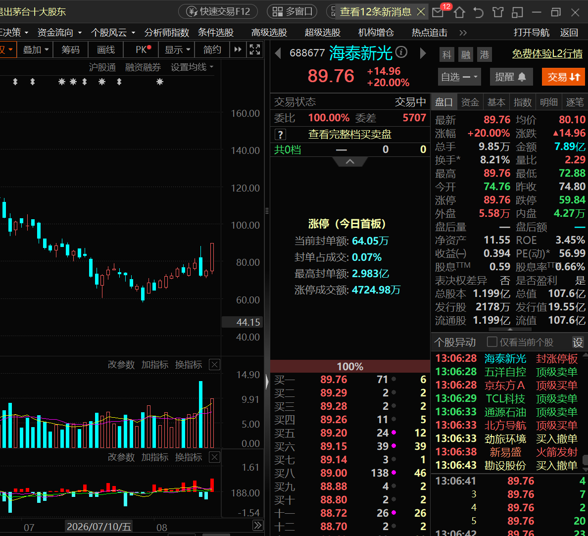
Task: Toggle 融资融券 indicator
Action: click(143, 67)
